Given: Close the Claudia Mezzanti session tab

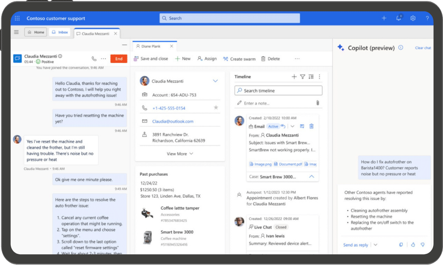Looking at the screenshot, I should 115,34.
